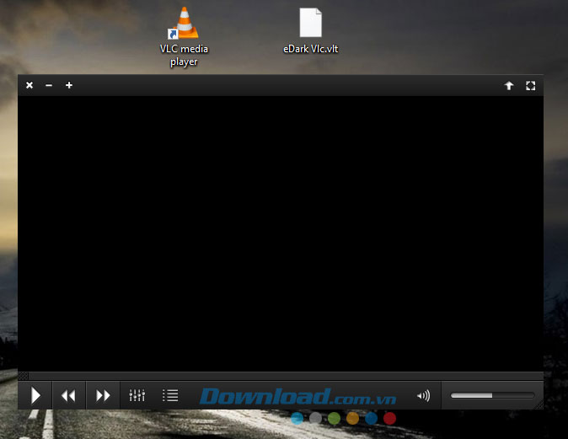
Task: Click the black video display area
Action: point(281,233)
